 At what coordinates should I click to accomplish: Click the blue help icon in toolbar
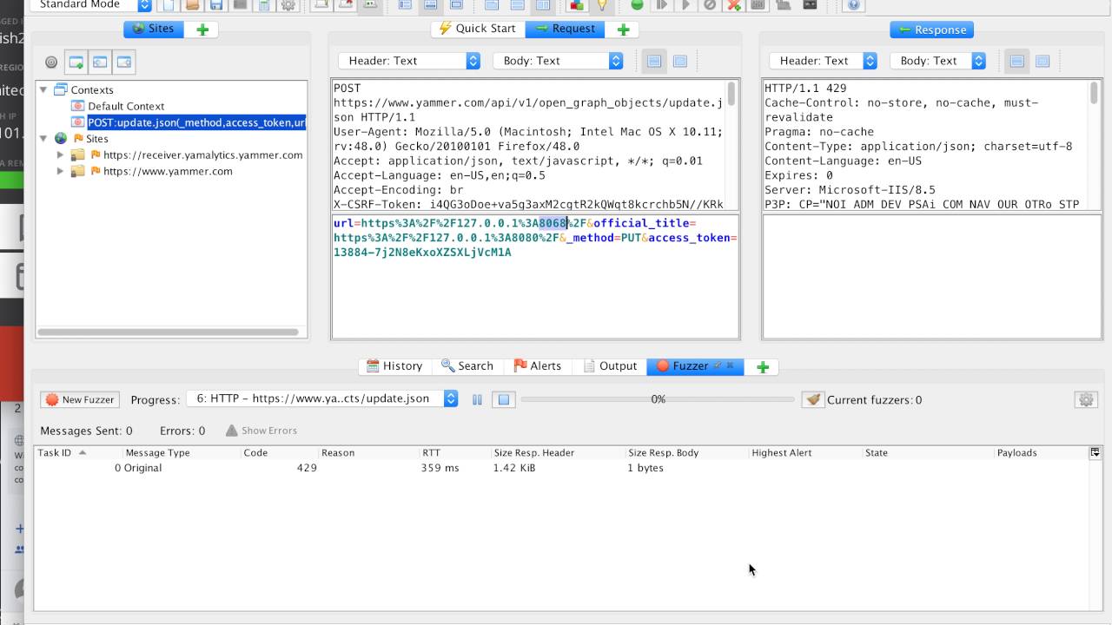[853, 5]
